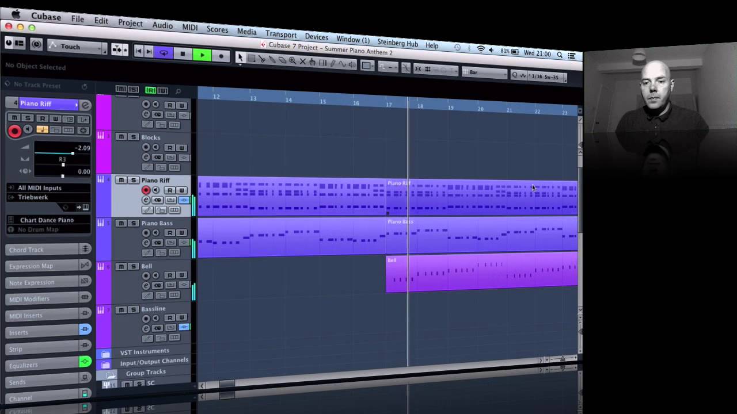Open the All MIDI Inputs routing selector
This screenshot has width=737, height=414.
pos(48,187)
